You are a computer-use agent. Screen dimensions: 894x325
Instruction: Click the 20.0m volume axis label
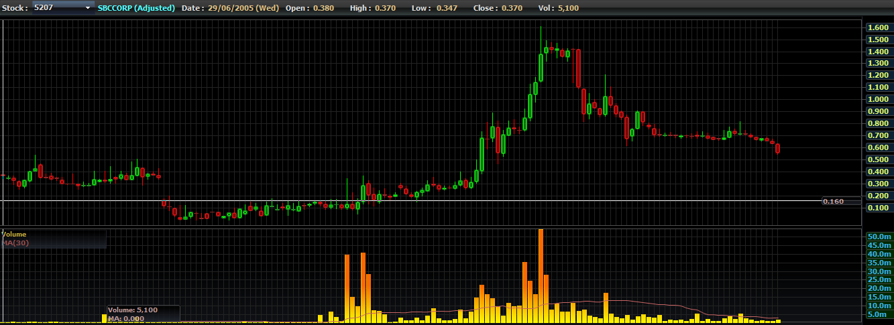(879, 288)
